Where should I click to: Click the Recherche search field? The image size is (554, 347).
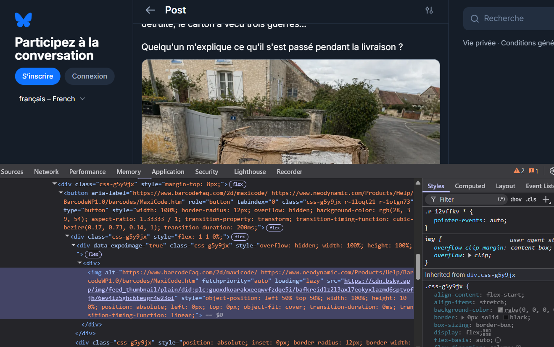509,18
